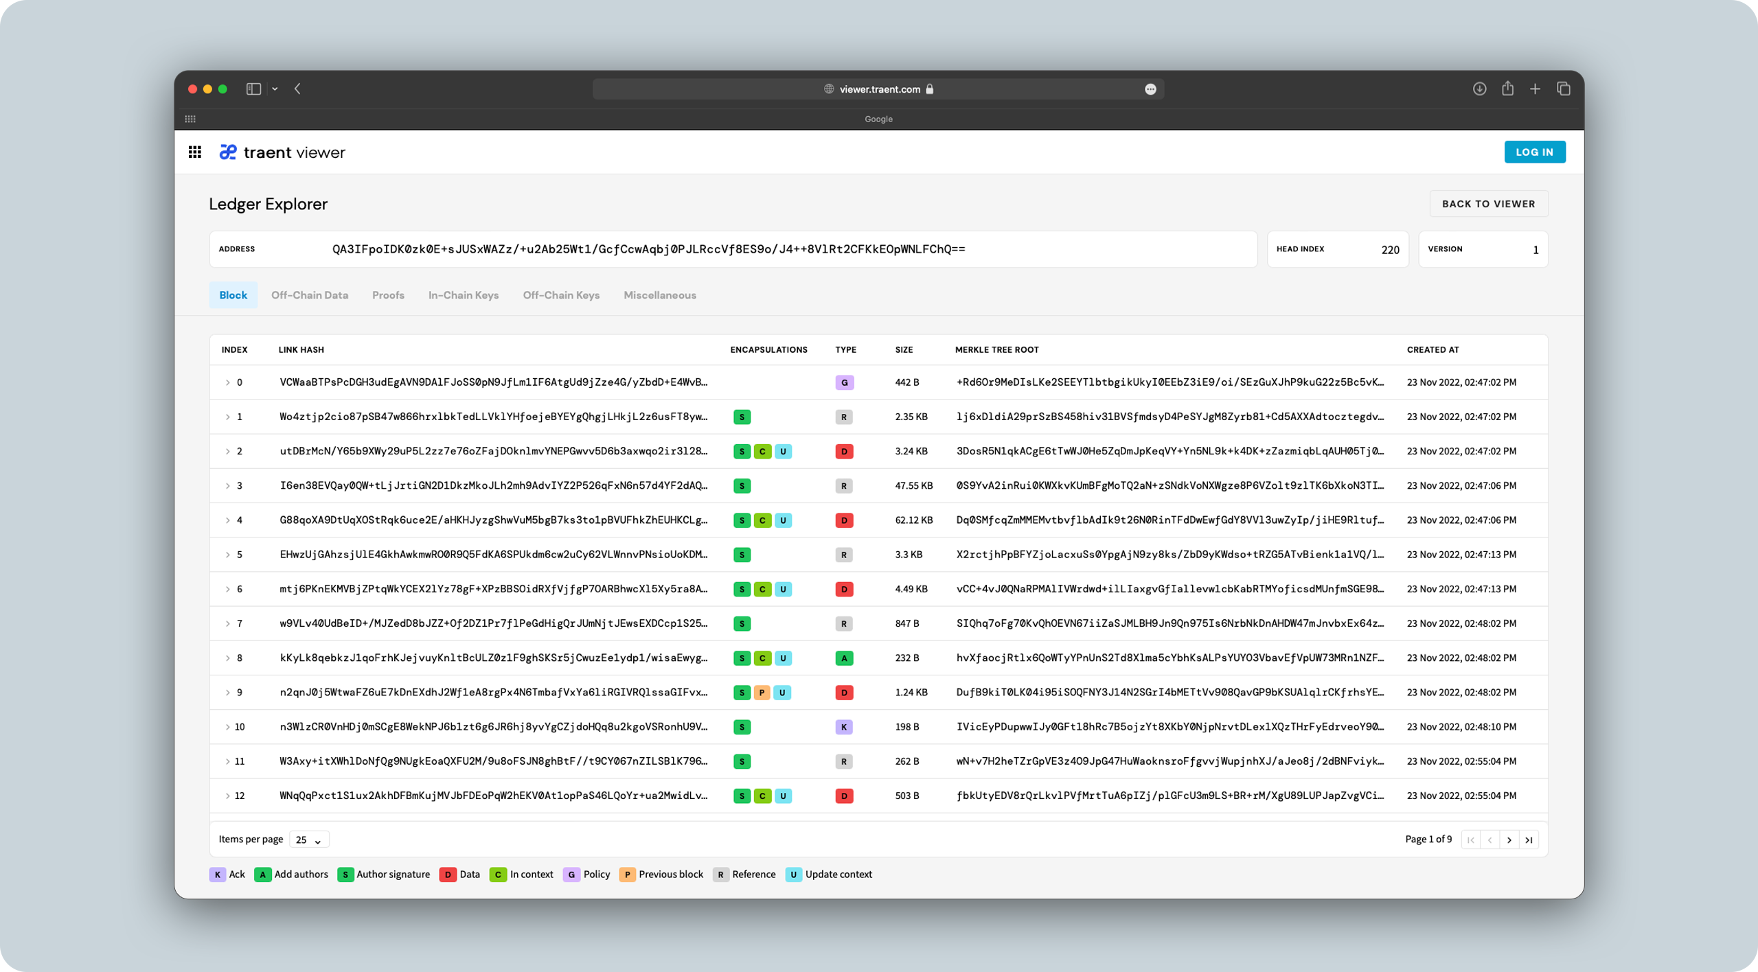The height and width of the screenshot is (972, 1758).
Task: Jump to the first page icon
Action: (1470, 840)
